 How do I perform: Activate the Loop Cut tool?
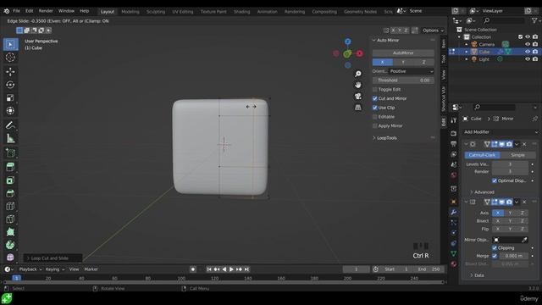click(10, 206)
